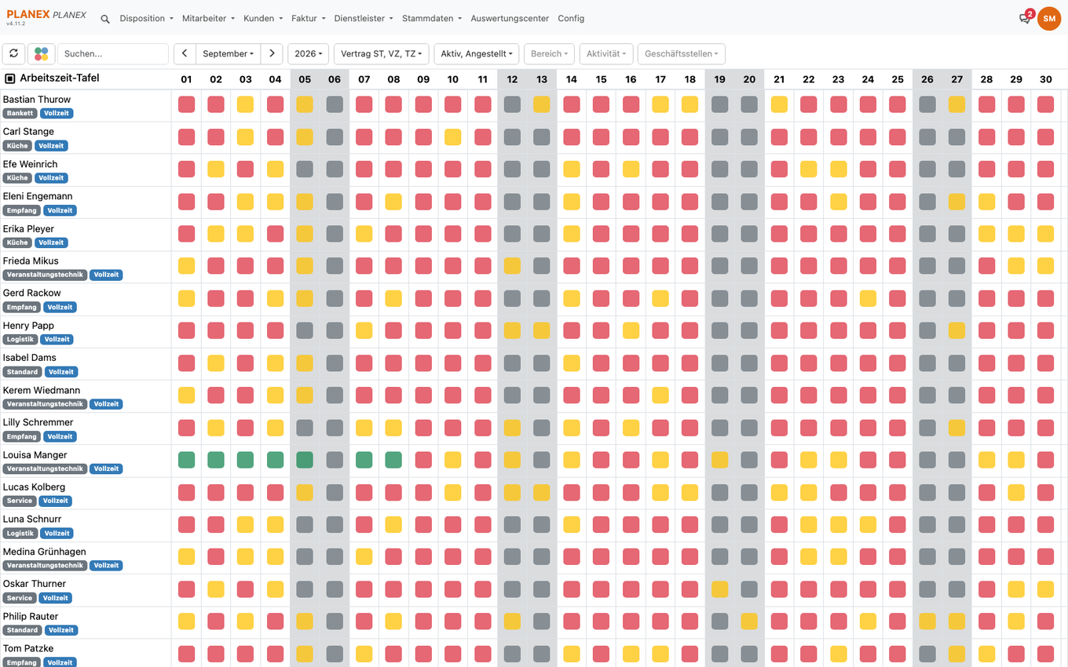The width and height of the screenshot is (1068, 667).
Task: Open the September month selector
Action: pyautogui.click(x=228, y=54)
